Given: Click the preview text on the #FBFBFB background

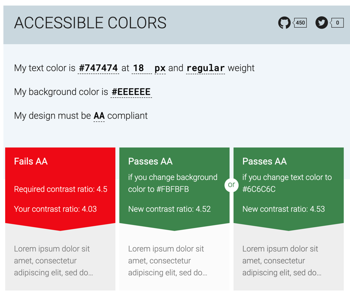Looking at the screenshot, I should click(x=167, y=260).
